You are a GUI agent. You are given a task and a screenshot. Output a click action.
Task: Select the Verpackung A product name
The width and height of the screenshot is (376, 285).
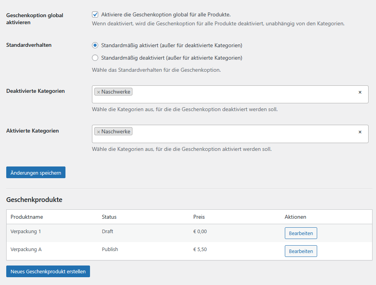26,250
